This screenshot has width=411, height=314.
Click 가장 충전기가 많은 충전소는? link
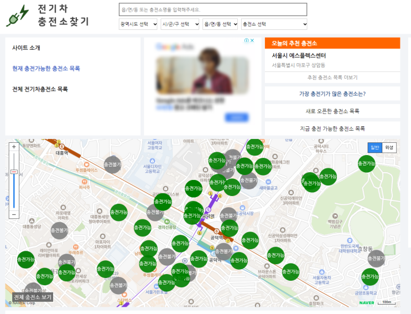(x=332, y=94)
